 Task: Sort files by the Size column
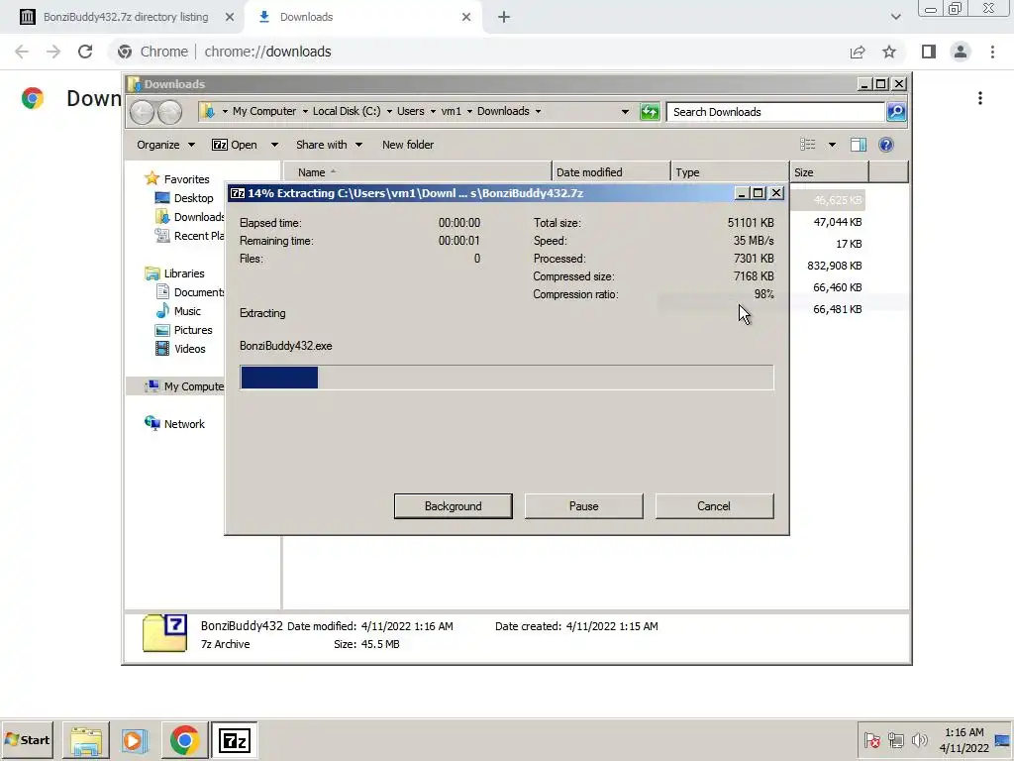(829, 172)
